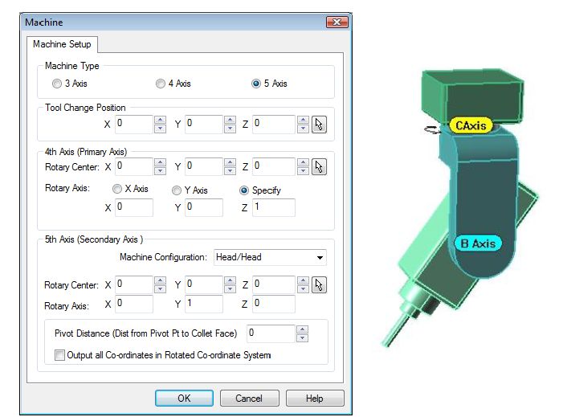Choose X Axis as rotary axis
This screenshot has height=417, width=563.
point(117,190)
